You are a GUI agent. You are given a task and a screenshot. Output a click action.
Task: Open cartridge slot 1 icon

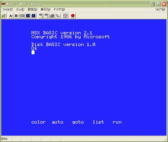[x=28, y=16]
